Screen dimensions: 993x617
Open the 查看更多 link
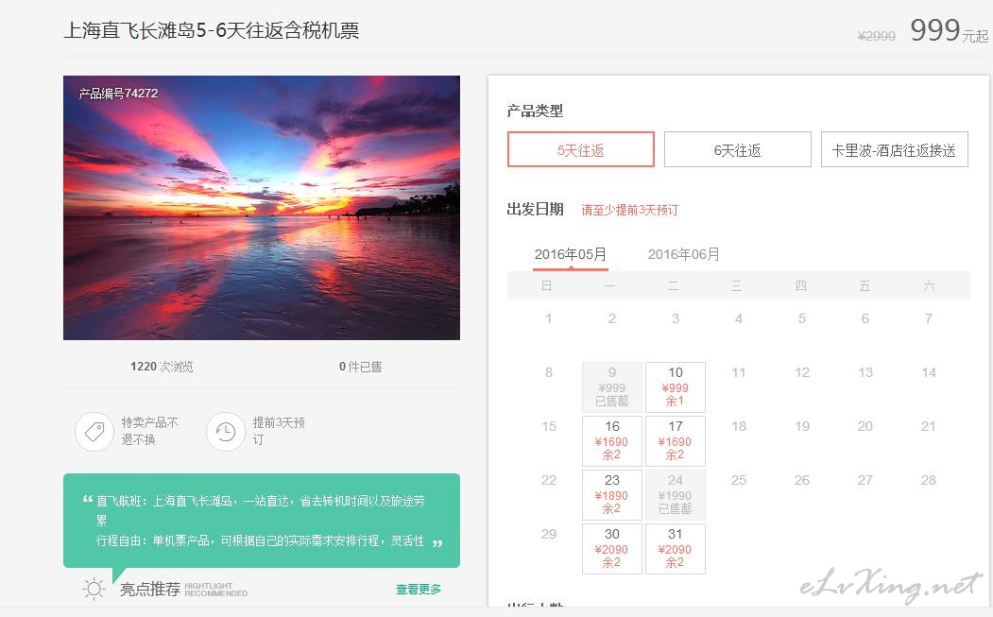419,590
